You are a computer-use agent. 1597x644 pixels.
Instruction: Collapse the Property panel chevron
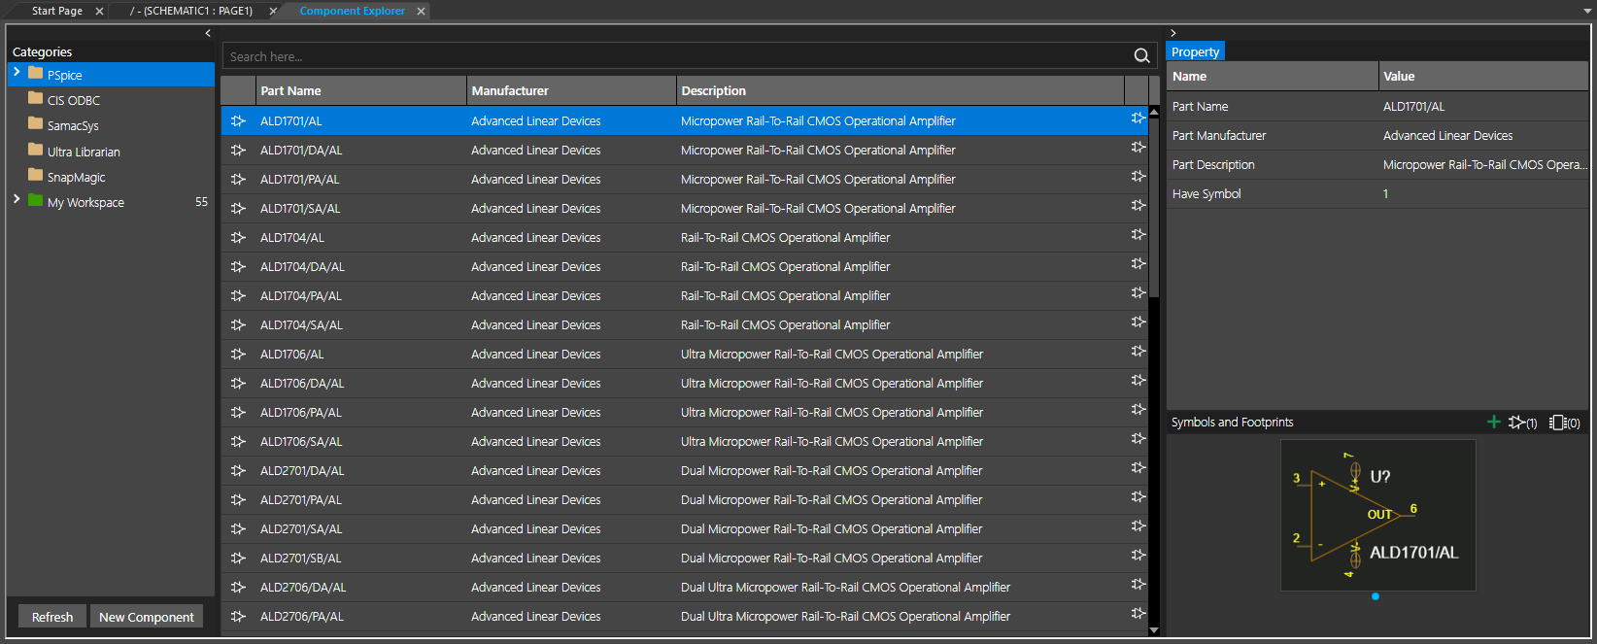coord(1173,34)
